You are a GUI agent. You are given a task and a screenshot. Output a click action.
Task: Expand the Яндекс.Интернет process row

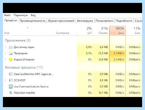pos(6,59)
